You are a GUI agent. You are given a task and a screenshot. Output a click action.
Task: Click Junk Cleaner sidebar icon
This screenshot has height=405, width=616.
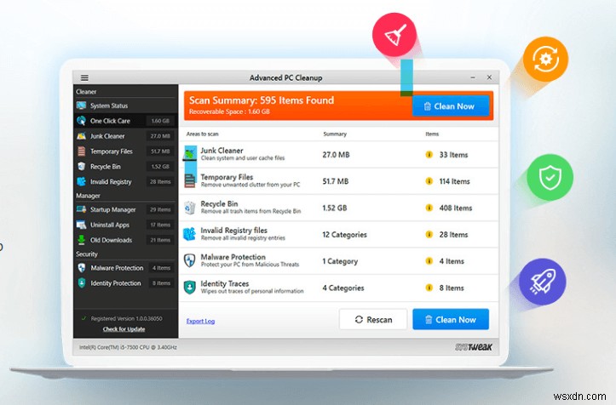click(x=81, y=136)
